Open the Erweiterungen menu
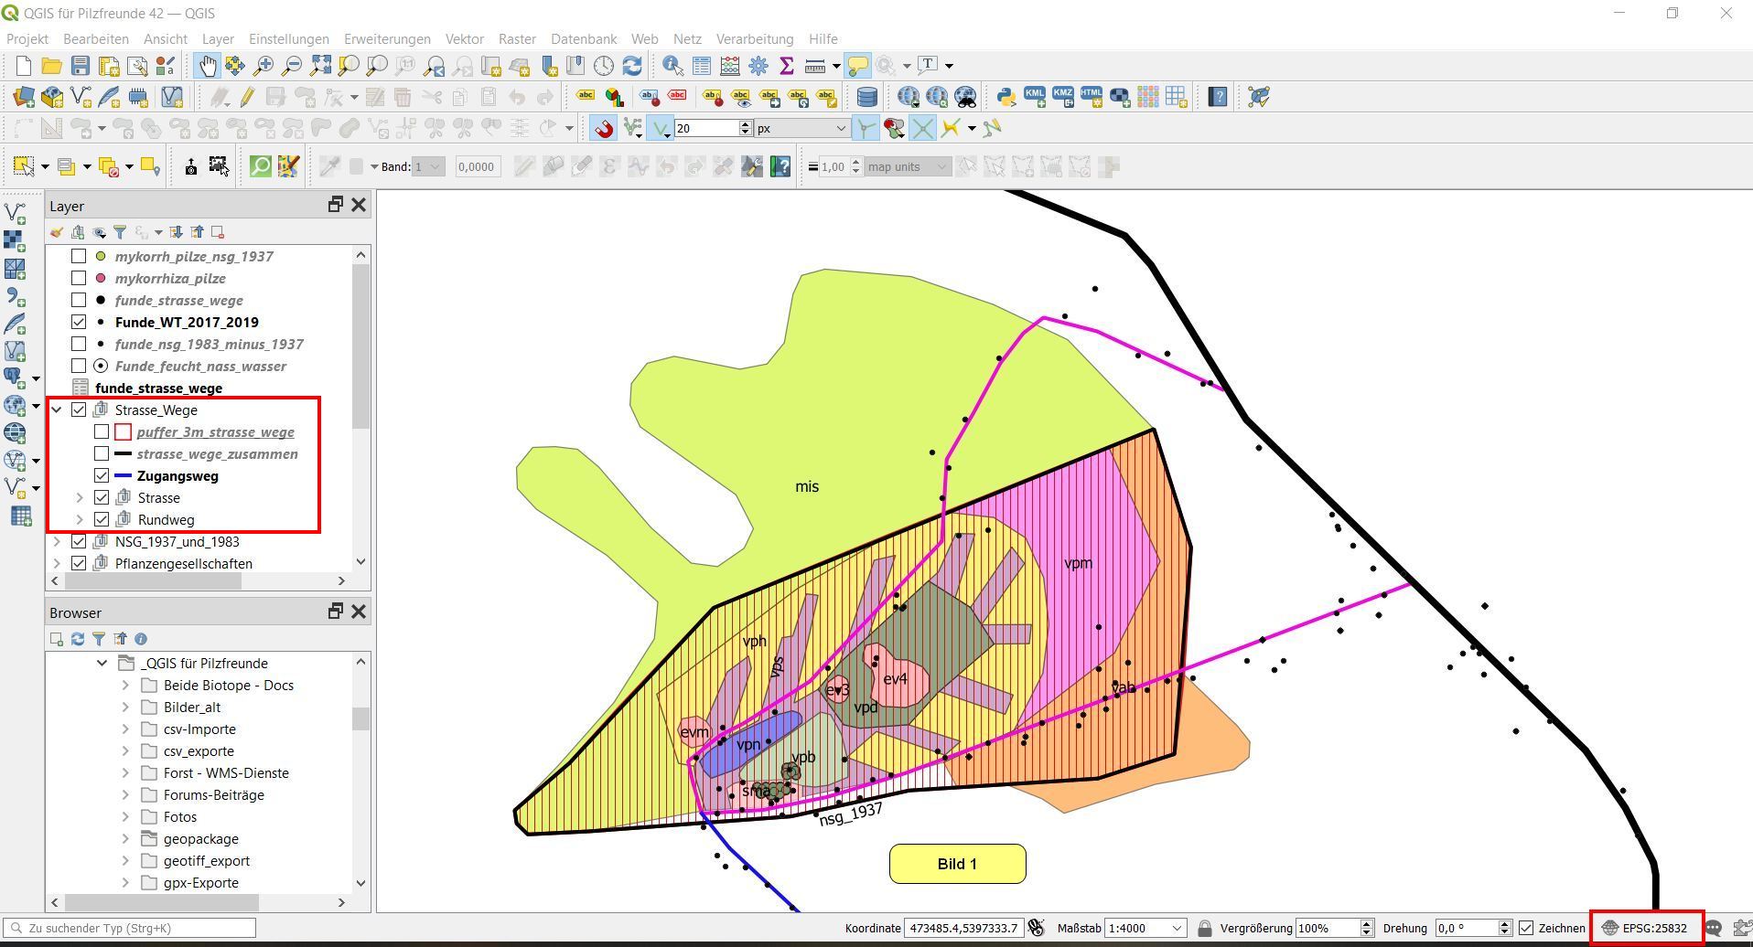1753x947 pixels. pyautogui.click(x=387, y=39)
